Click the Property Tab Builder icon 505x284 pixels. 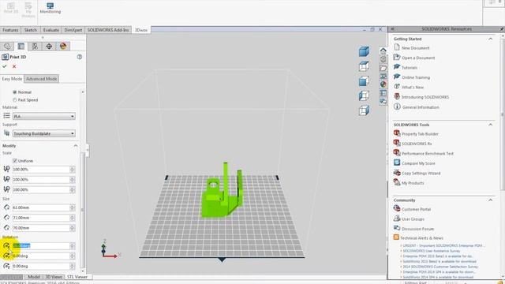pos(397,133)
